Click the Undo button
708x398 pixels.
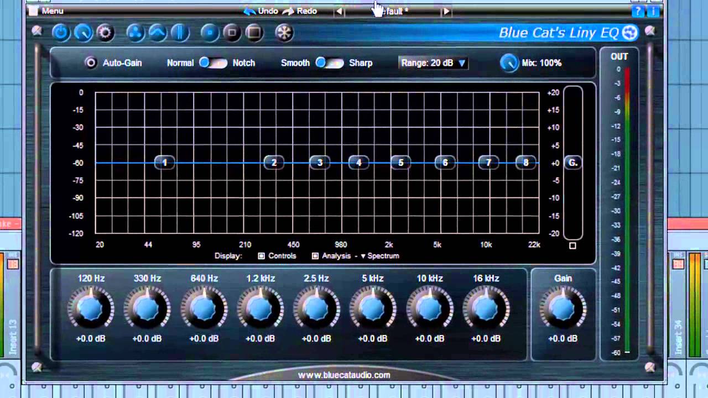(261, 11)
